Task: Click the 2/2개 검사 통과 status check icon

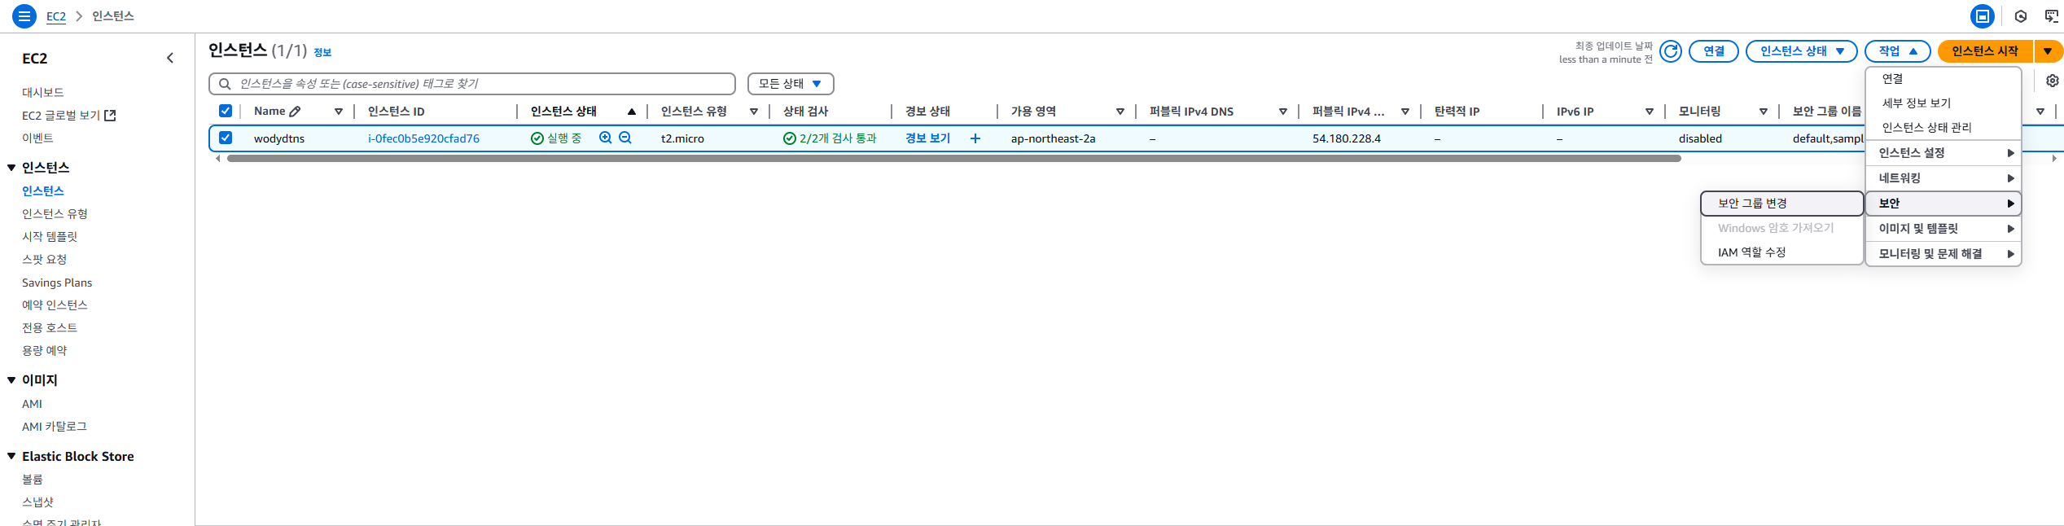Action: (790, 138)
